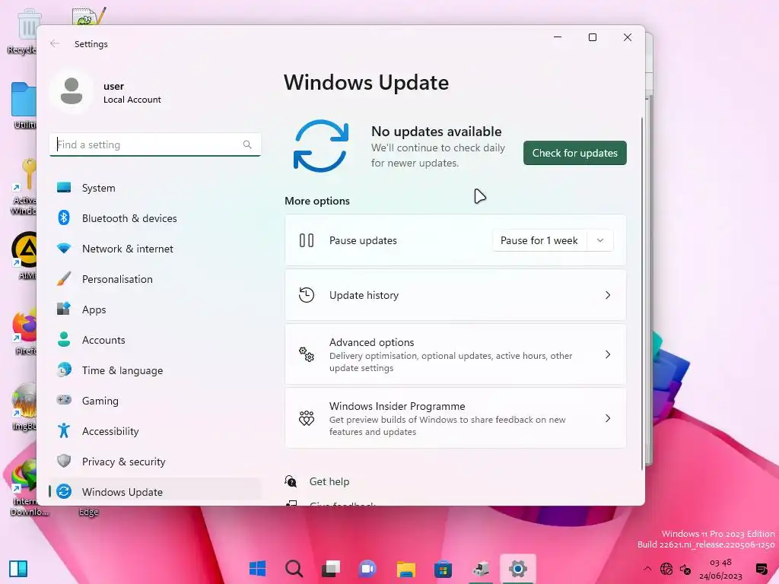Viewport: 779px width, 584px height.
Task: Select Network & internet in the sidebar
Action: point(155,249)
